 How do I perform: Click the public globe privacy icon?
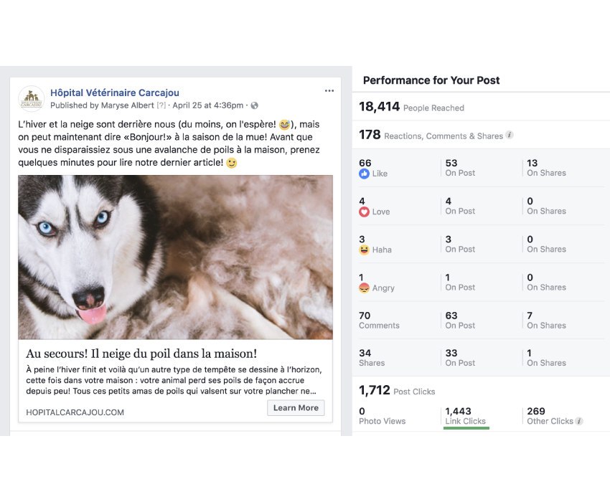[255, 105]
